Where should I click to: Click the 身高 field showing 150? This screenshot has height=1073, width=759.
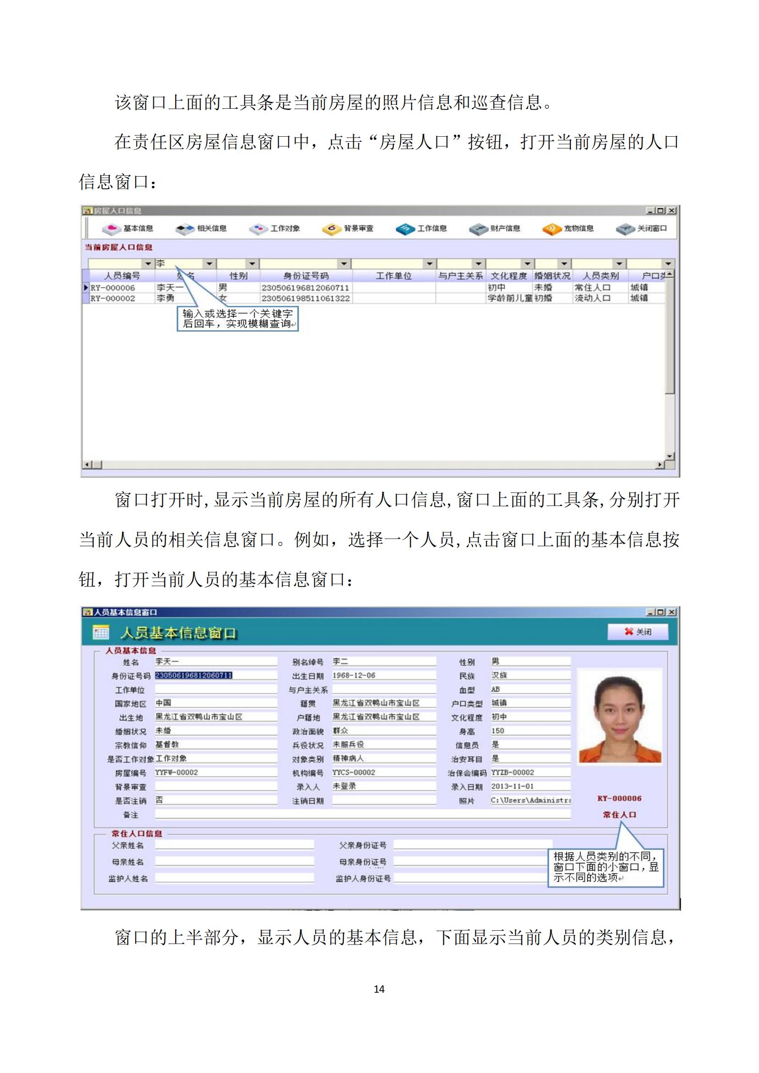click(530, 731)
